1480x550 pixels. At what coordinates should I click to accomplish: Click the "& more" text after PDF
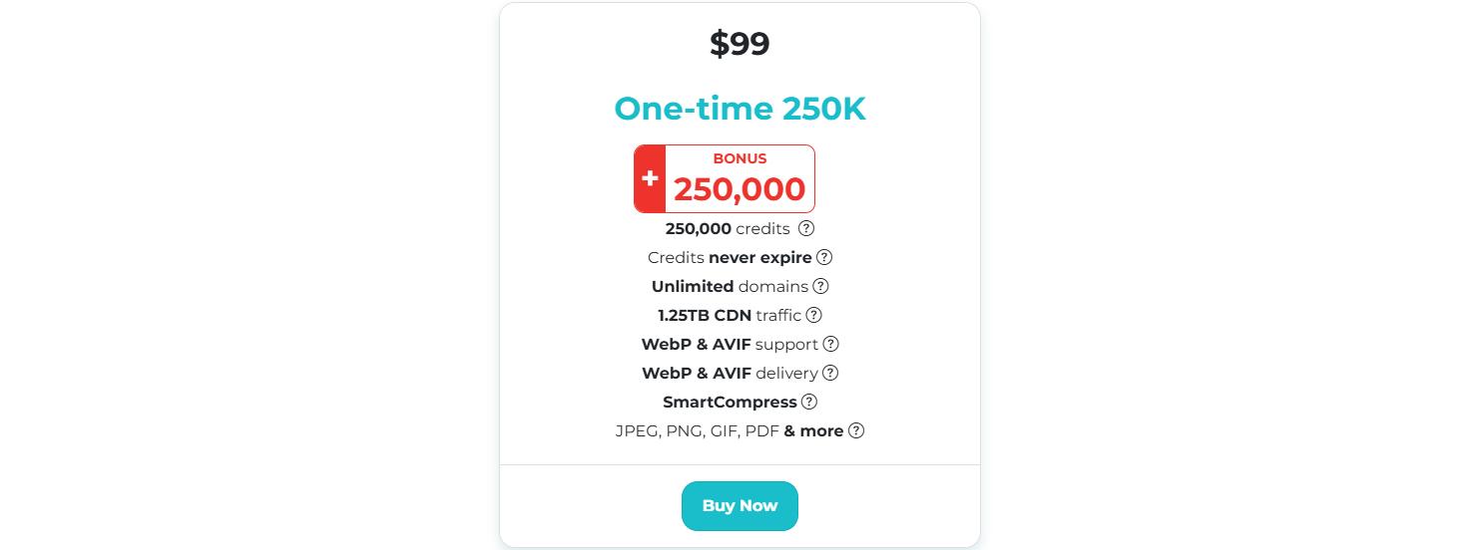pos(813,431)
